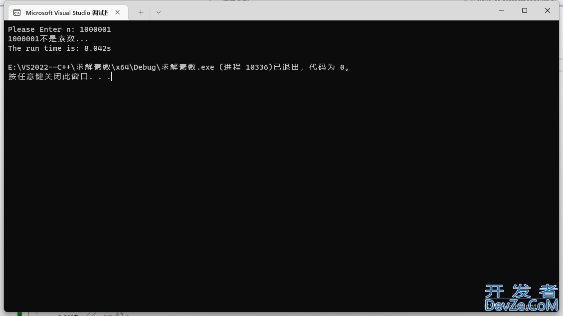The width and height of the screenshot is (563, 316).
Task: Maximize the terminal window
Action: (525, 10)
